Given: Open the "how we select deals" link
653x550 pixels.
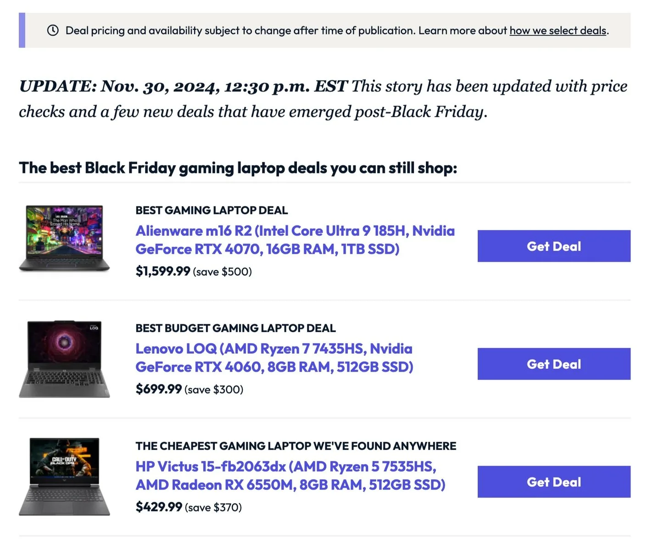Looking at the screenshot, I should 558,31.
